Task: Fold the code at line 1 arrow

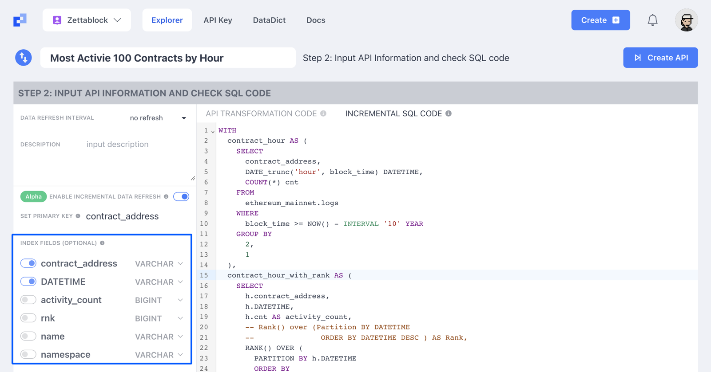Action: pyautogui.click(x=213, y=131)
